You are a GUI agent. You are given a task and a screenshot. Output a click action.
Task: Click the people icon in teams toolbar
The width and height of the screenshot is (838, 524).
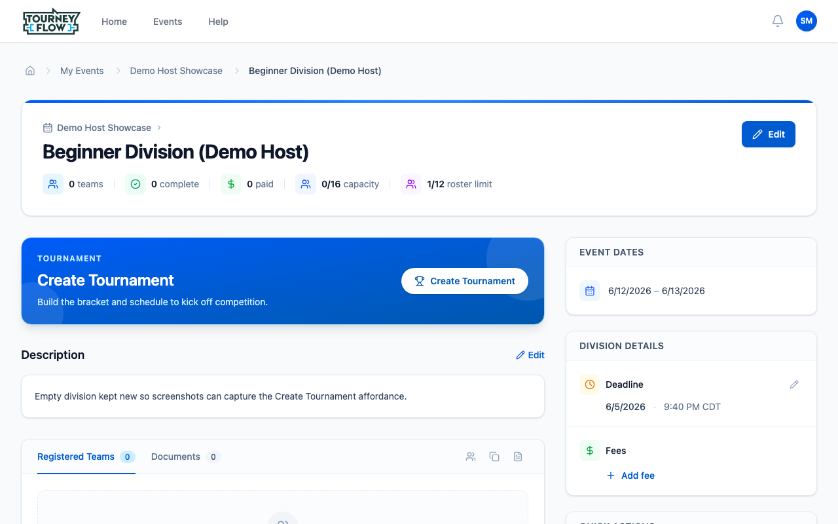coord(471,457)
